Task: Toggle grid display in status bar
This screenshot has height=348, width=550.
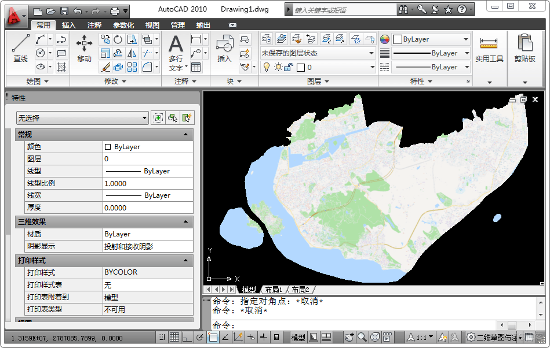Action: pos(174,337)
